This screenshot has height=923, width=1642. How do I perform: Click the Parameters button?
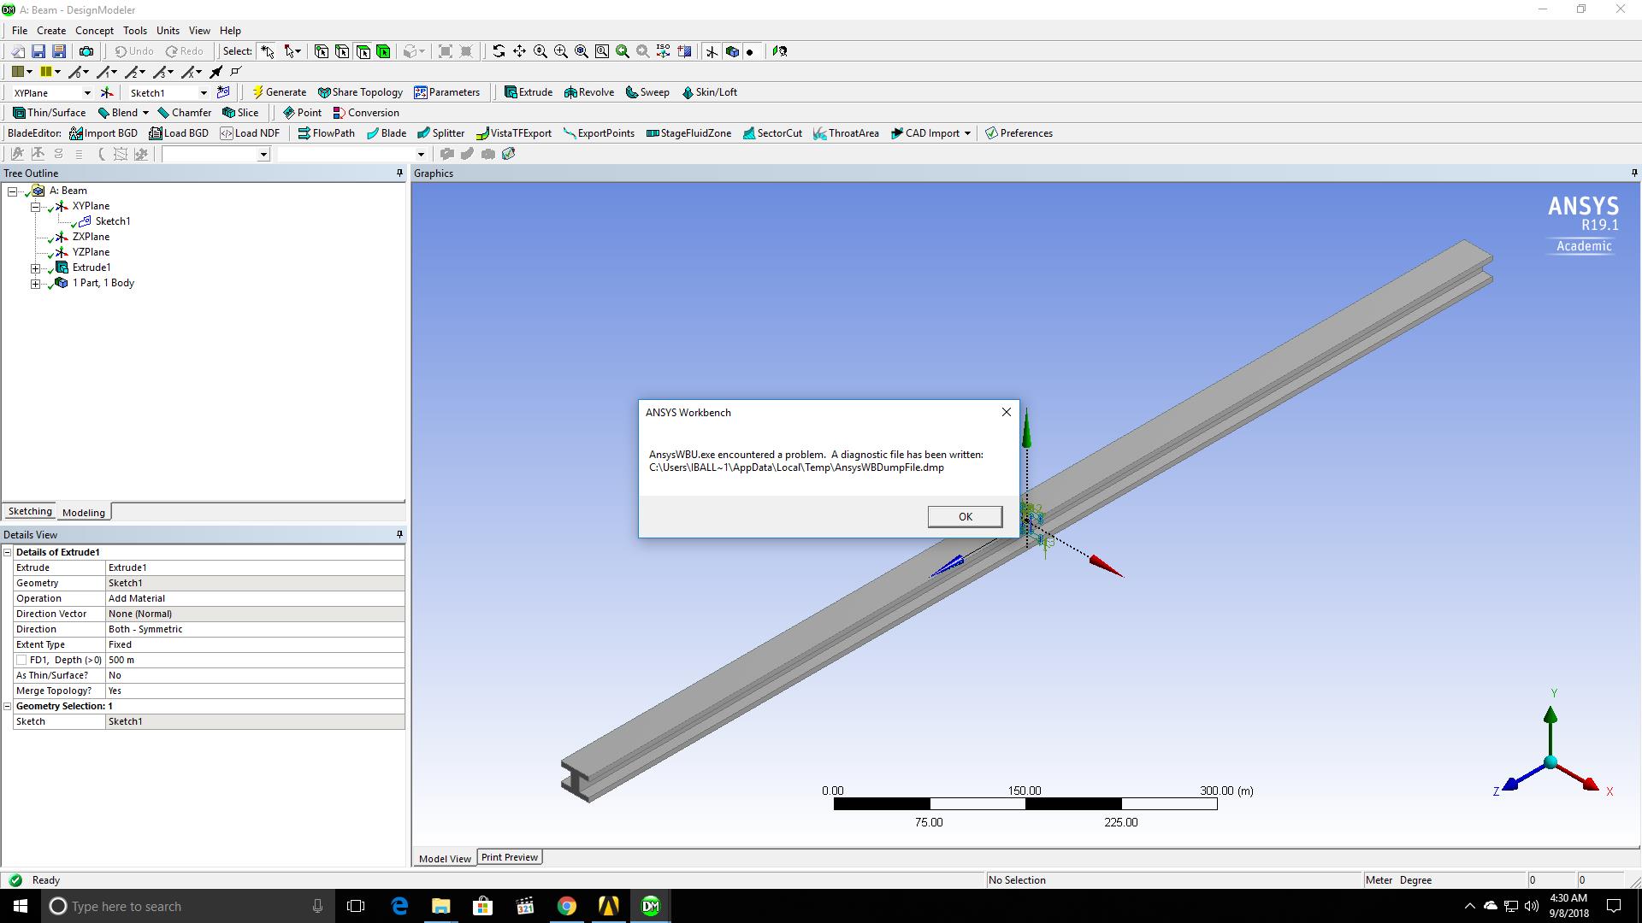(x=447, y=92)
